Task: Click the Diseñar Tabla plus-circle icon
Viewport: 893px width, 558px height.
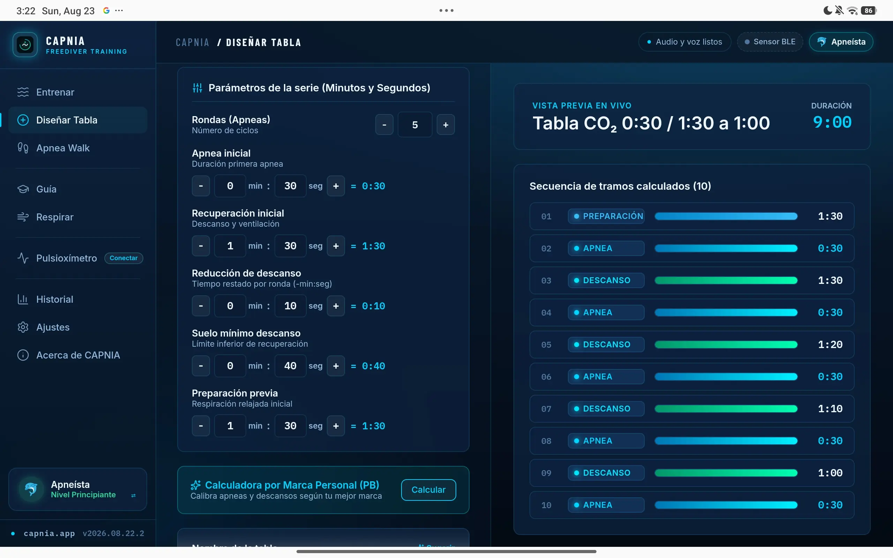Action: pyautogui.click(x=23, y=120)
